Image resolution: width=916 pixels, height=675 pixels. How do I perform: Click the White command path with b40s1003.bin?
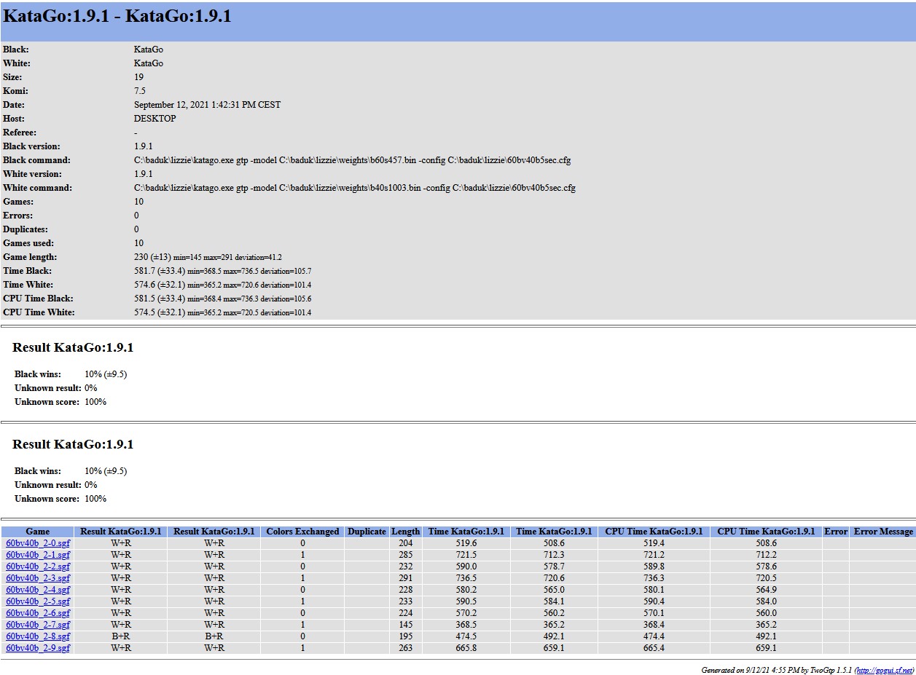click(354, 188)
